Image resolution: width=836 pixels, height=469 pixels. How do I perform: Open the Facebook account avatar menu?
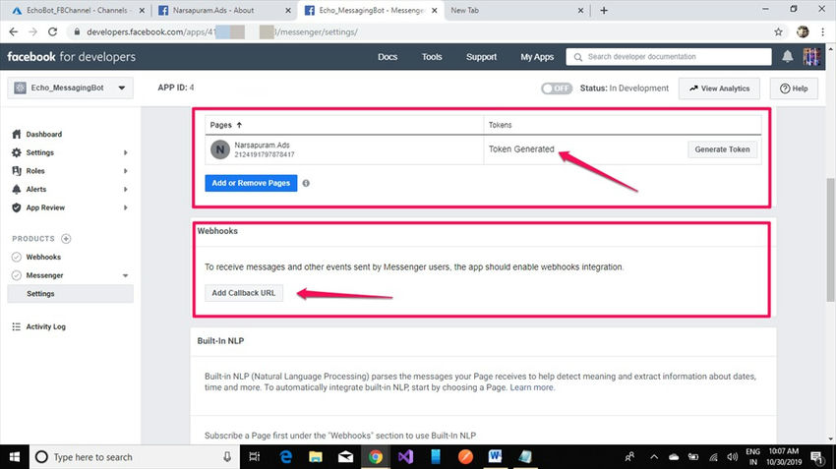(811, 56)
